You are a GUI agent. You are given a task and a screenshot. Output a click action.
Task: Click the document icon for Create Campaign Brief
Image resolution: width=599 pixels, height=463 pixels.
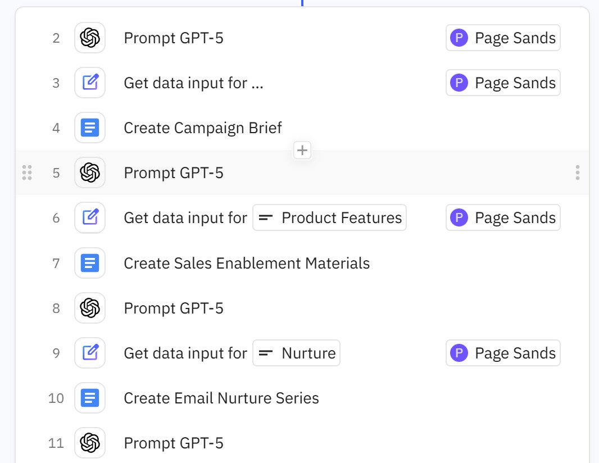(x=90, y=128)
